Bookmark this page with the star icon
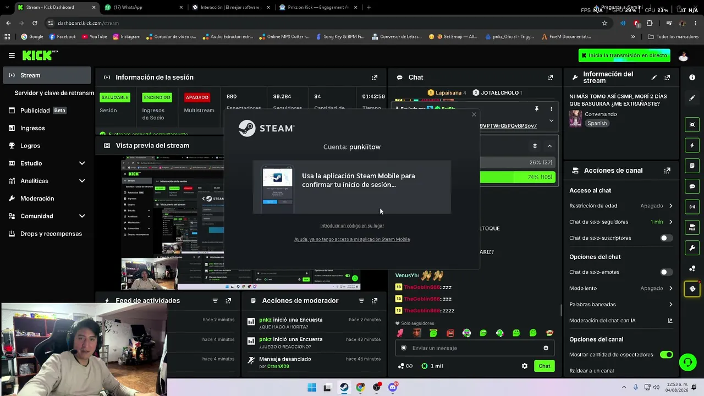 [604, 23]
